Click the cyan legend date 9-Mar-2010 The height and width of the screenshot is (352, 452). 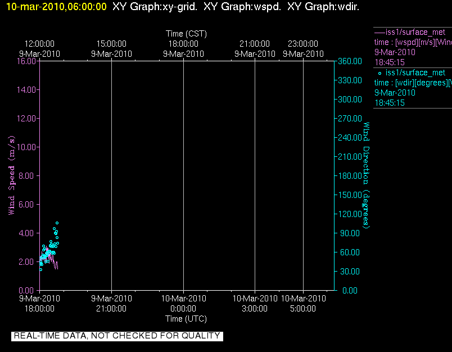[x=395, y=93]
